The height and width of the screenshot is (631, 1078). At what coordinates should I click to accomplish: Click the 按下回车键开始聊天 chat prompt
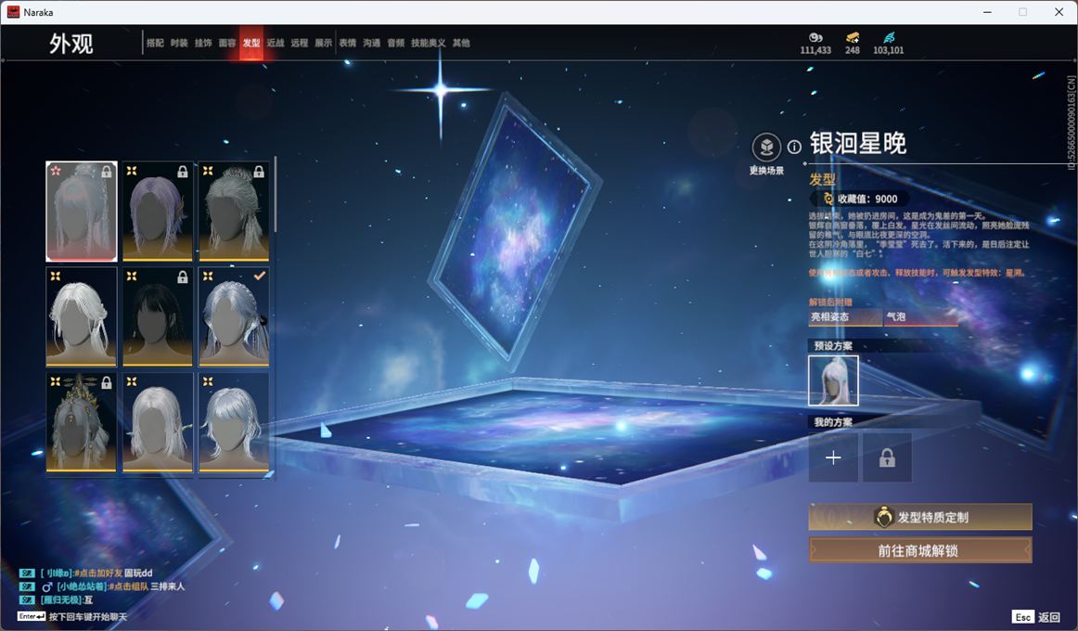coord(88,616)
